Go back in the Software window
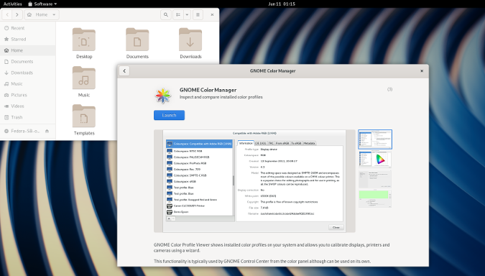Screen dimensions: 485x276 [124, 71]
